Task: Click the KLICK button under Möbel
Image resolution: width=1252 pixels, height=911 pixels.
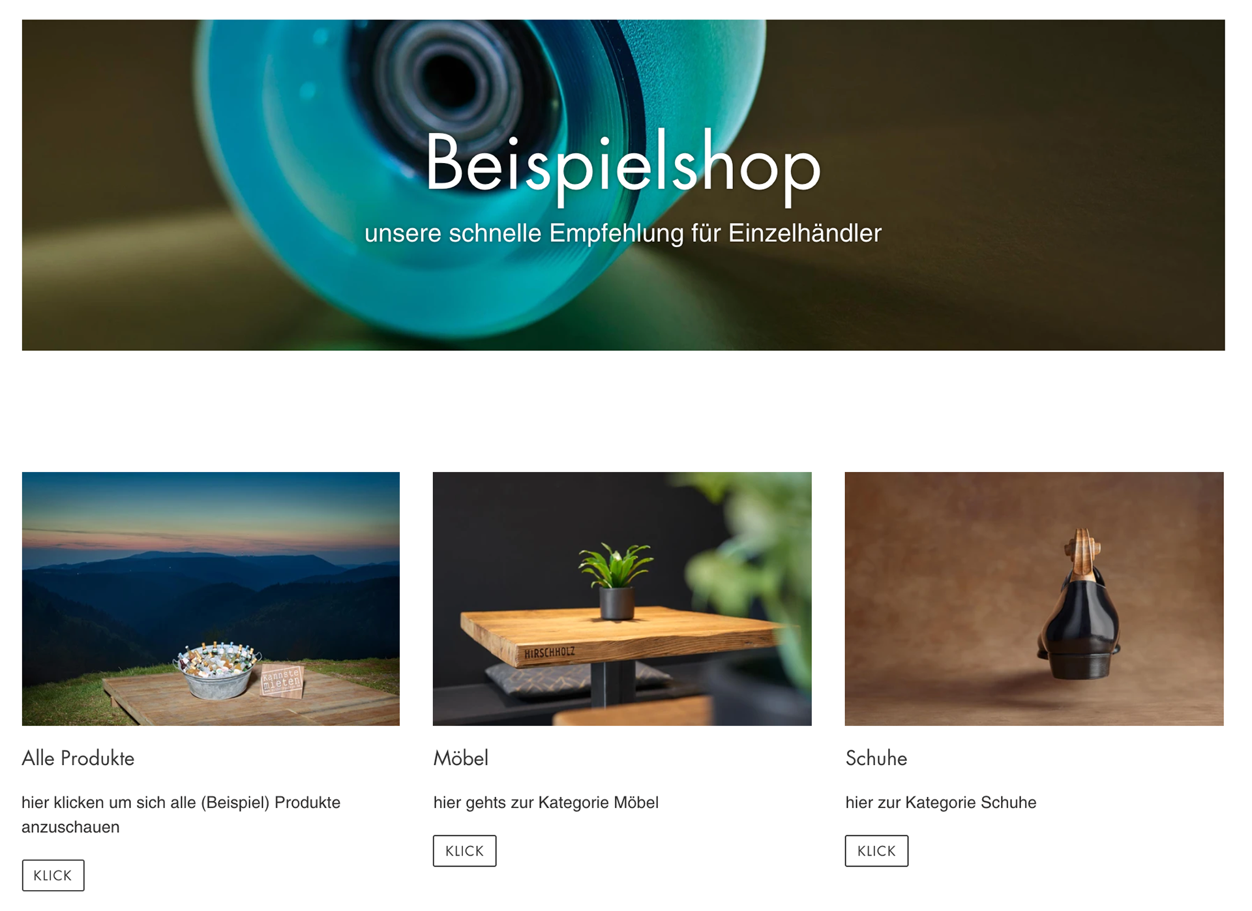Action: tap(464, 851)
